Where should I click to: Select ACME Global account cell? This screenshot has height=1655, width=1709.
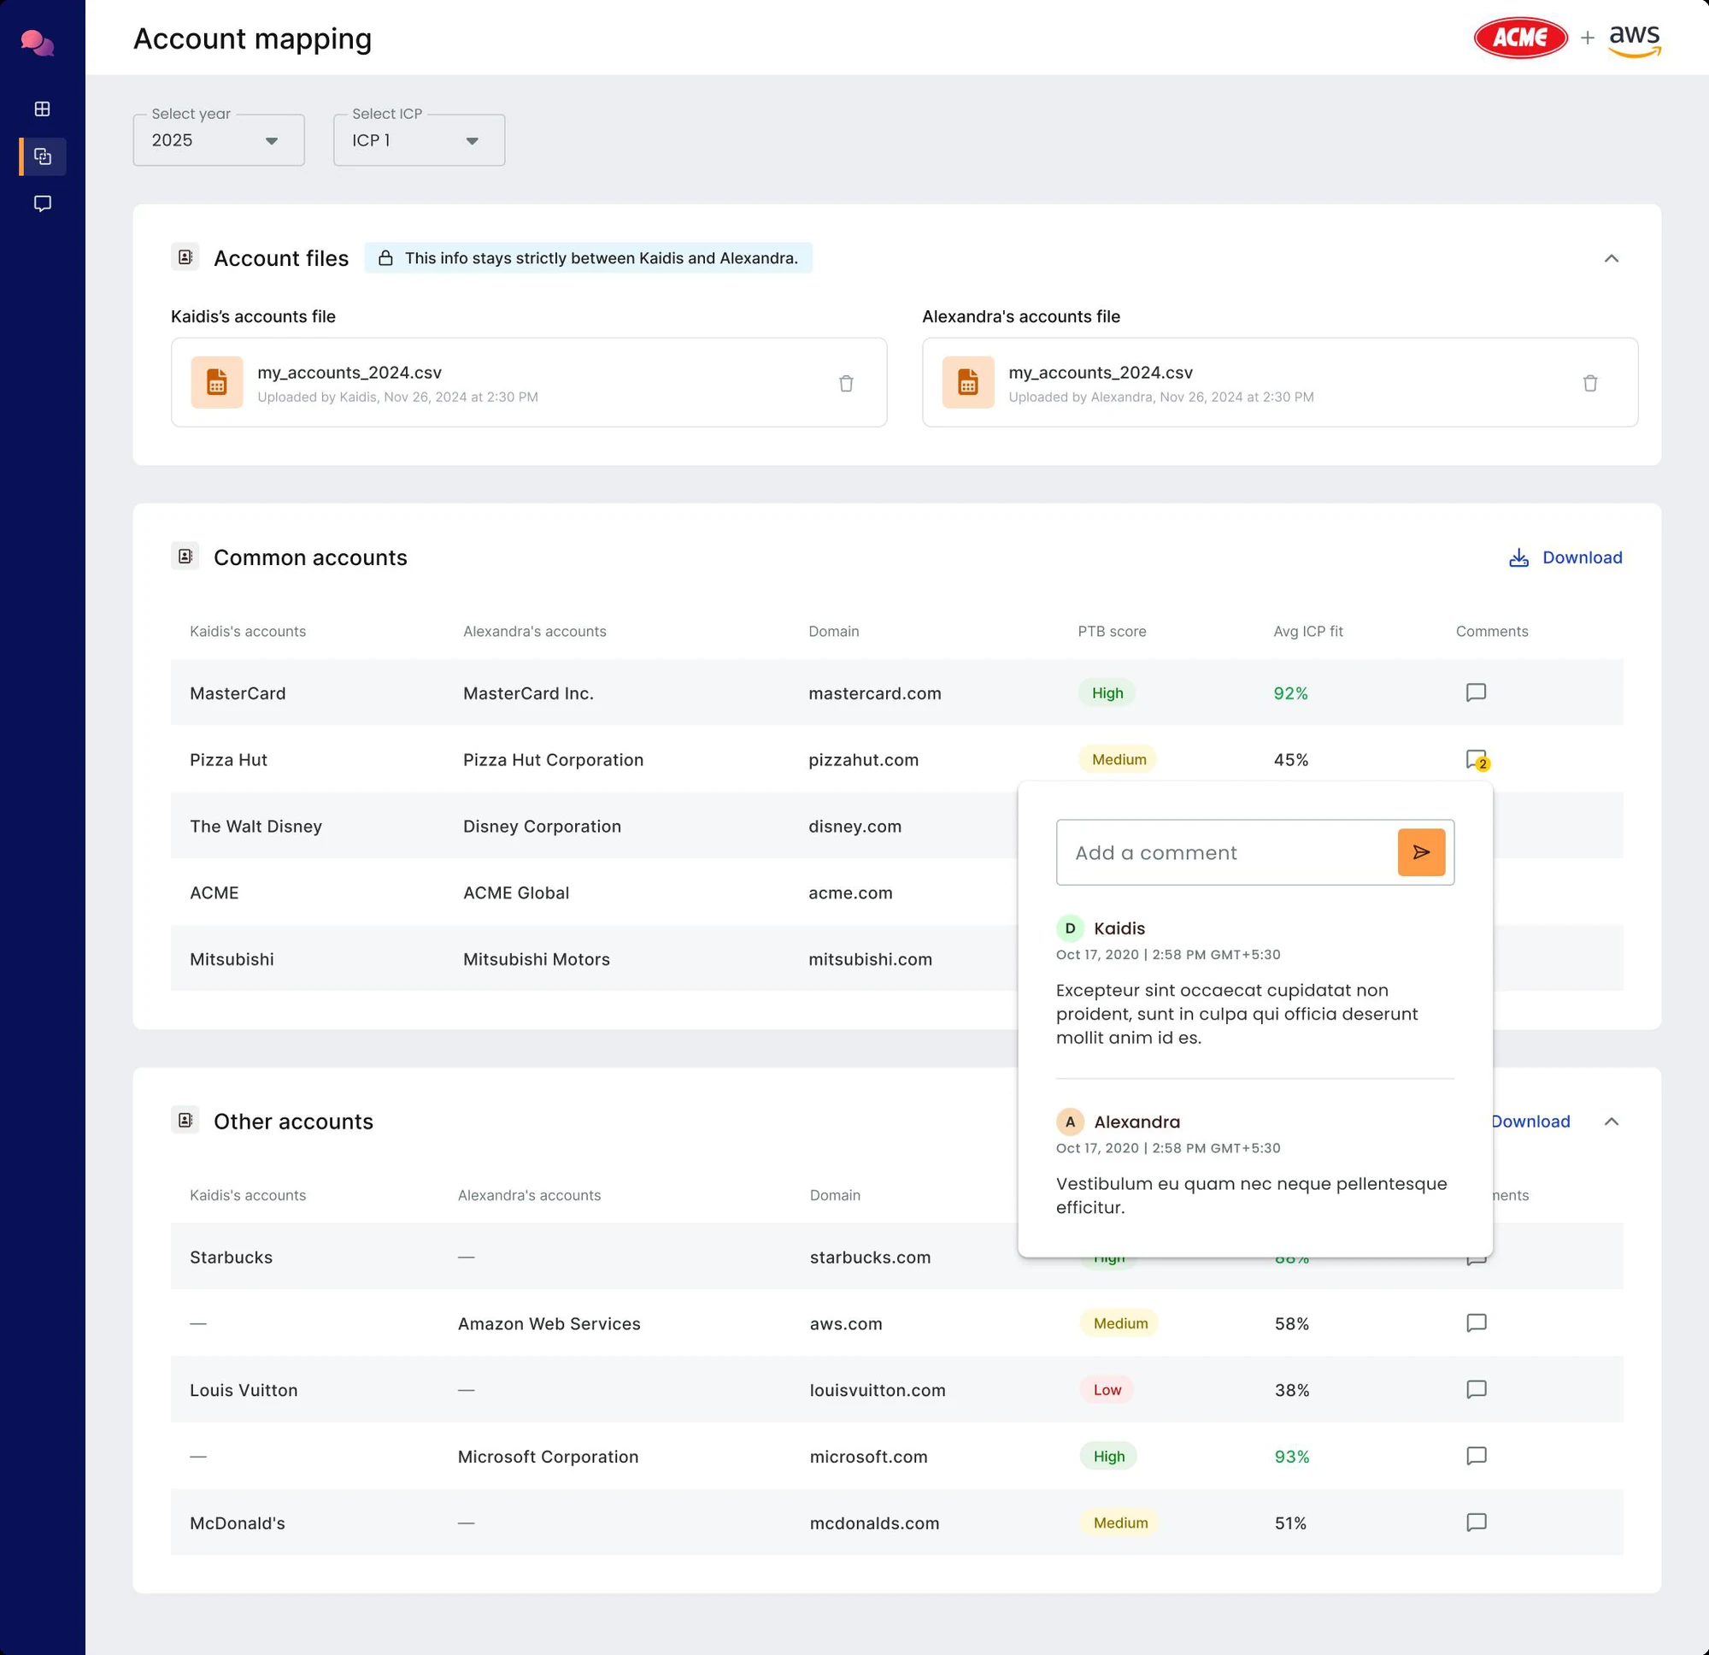click(x=515, y=892)
